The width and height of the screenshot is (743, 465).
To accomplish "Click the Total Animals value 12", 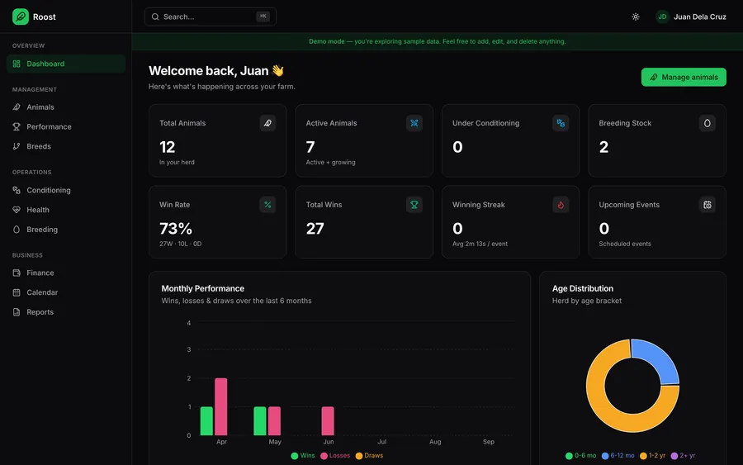I will (x=168, y=147).
